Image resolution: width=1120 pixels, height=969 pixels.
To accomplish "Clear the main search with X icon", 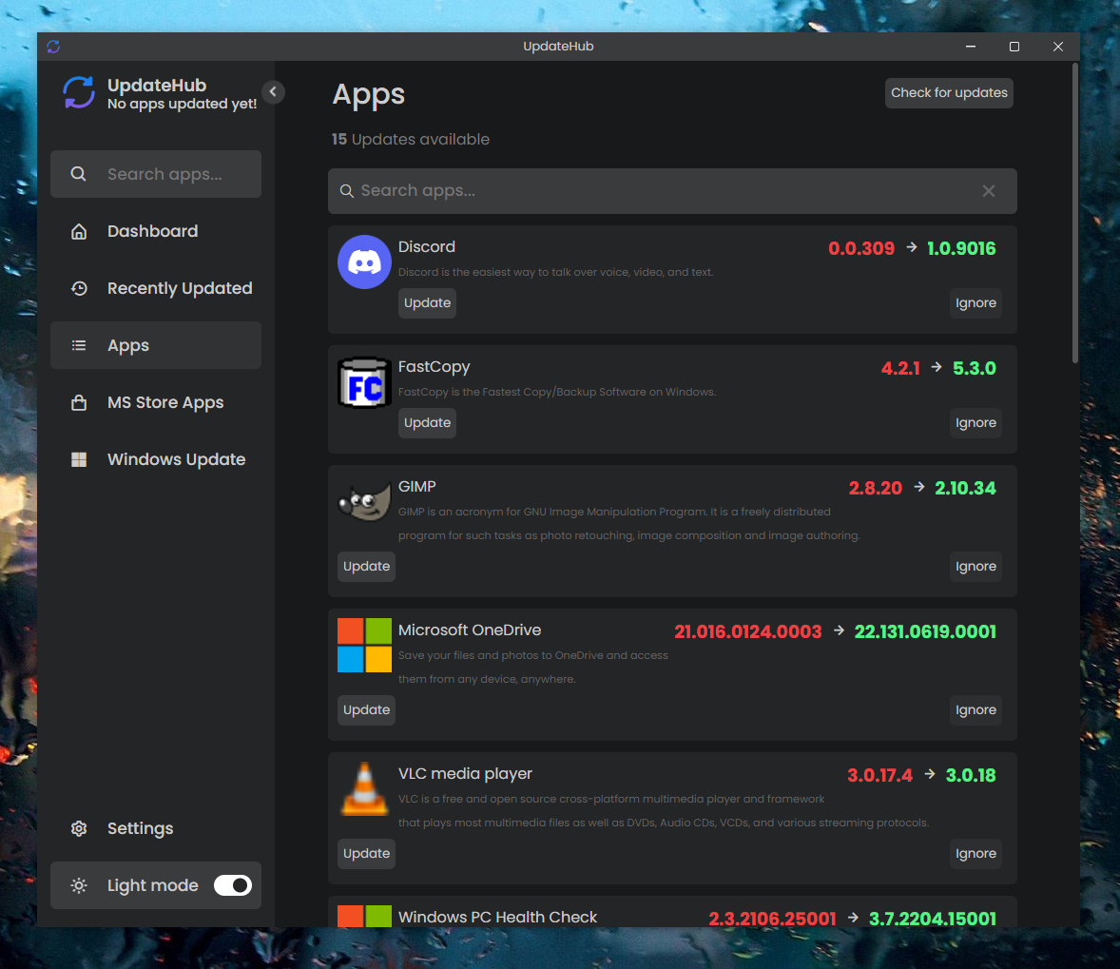I will 989,191.
